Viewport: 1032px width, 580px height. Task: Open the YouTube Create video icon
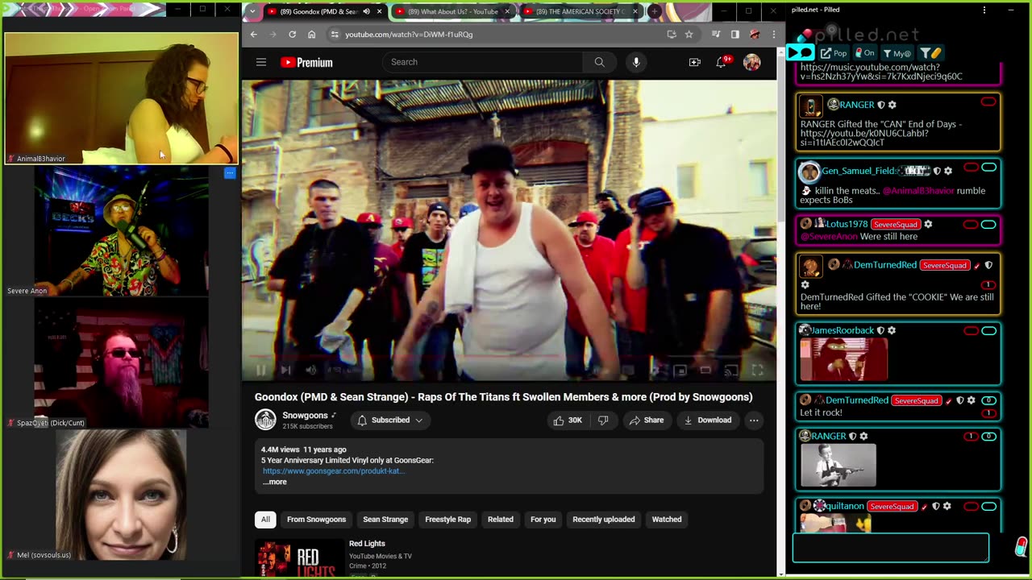(x=694, y=62)
